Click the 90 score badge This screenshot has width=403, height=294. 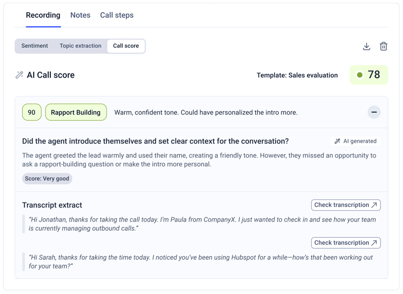point(31,112)
